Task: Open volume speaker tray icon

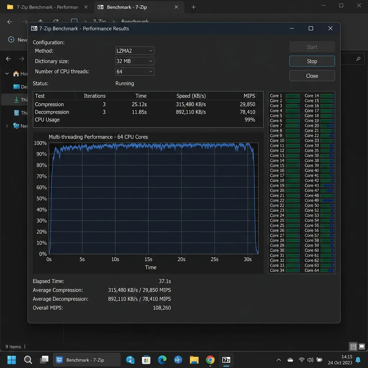Action: 310,360
